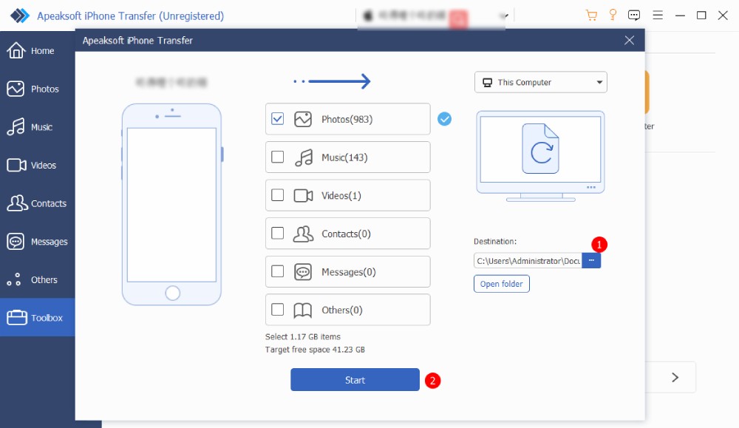The width and height of the screenshot is (739, 428).
Task: Click the Videos camera icon in list
Action: tap(303, 196)
